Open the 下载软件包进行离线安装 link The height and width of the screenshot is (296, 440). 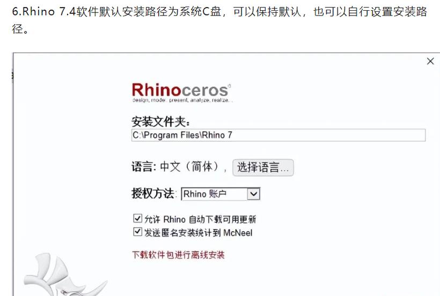coord(178,255)
